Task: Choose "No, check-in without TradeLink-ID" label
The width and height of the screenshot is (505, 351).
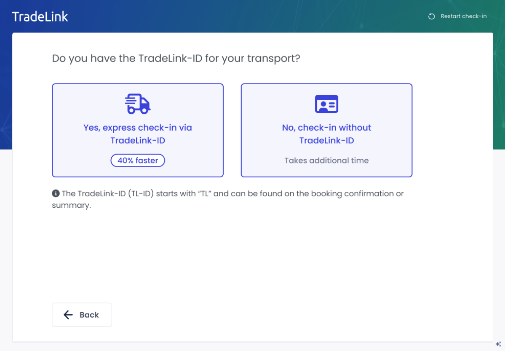Action: coord(326,128)
